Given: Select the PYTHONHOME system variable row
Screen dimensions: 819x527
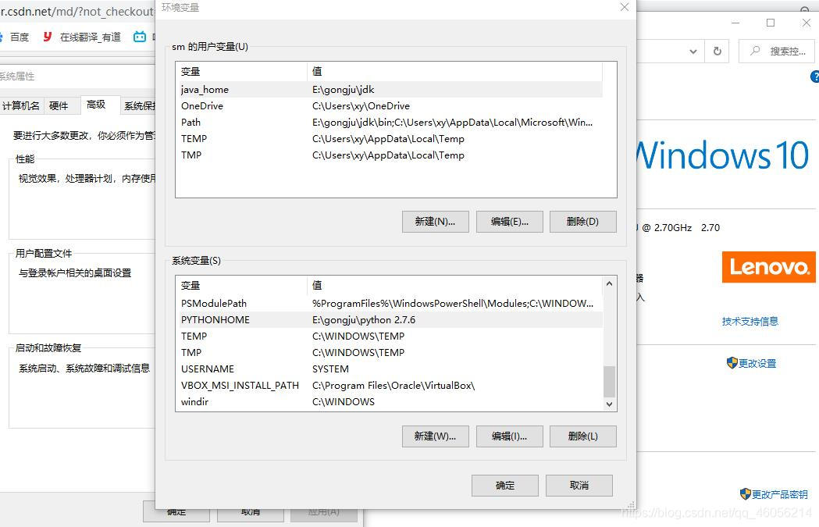Looking at the screenshot, I should (312, 319).
